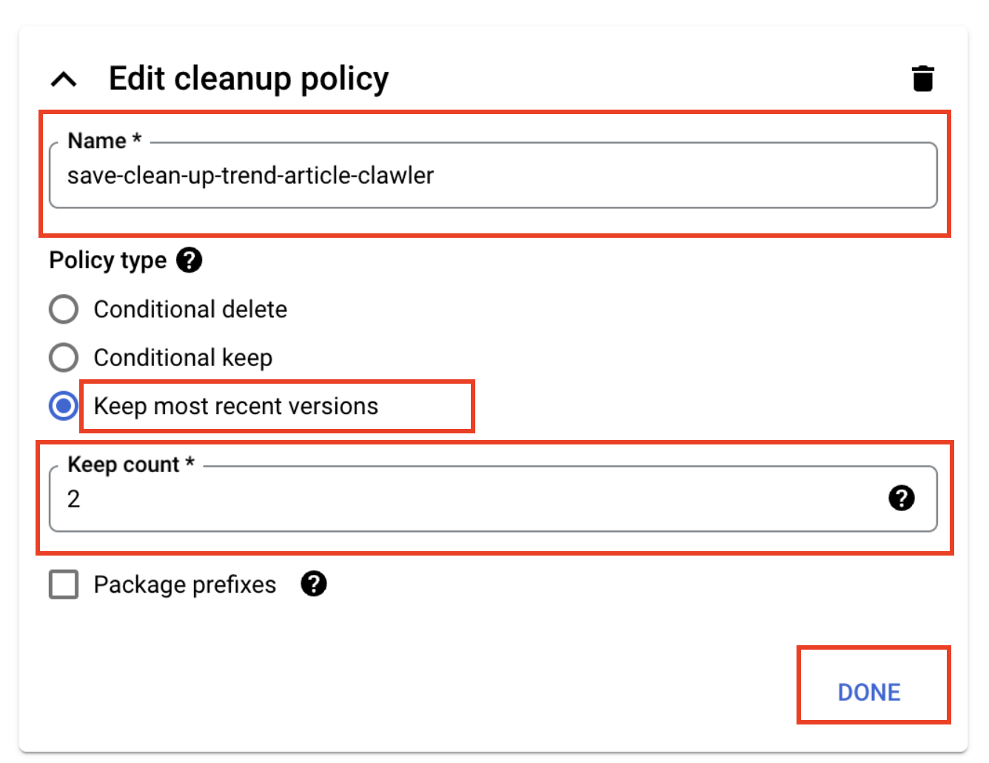Collapse the Edit cleanup policy section

pyautogui.click(x=64, y=79)
